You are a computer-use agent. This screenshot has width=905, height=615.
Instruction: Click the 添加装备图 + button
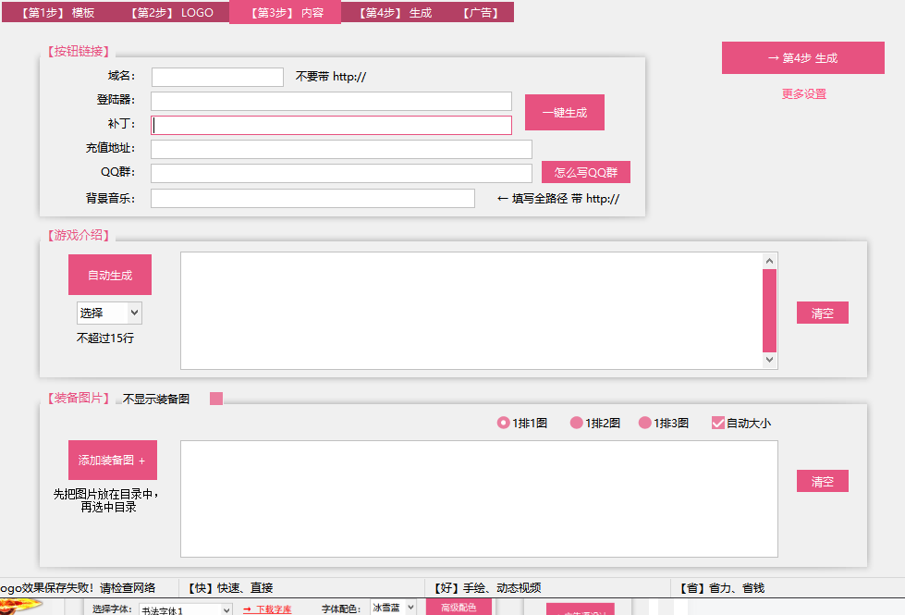coord(112,460)
